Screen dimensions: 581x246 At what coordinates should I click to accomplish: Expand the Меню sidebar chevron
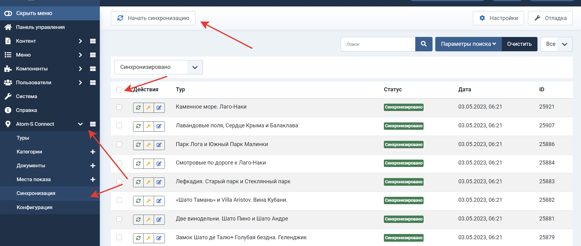(80, 55)
